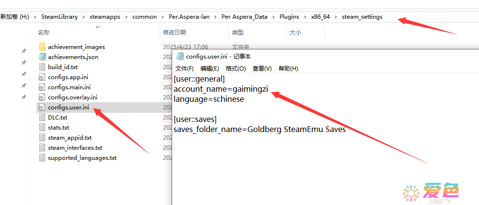Screen dimensions: 479x205
Task: Open the 格式(O) menu in Notepad
Action: click(235, 69)
